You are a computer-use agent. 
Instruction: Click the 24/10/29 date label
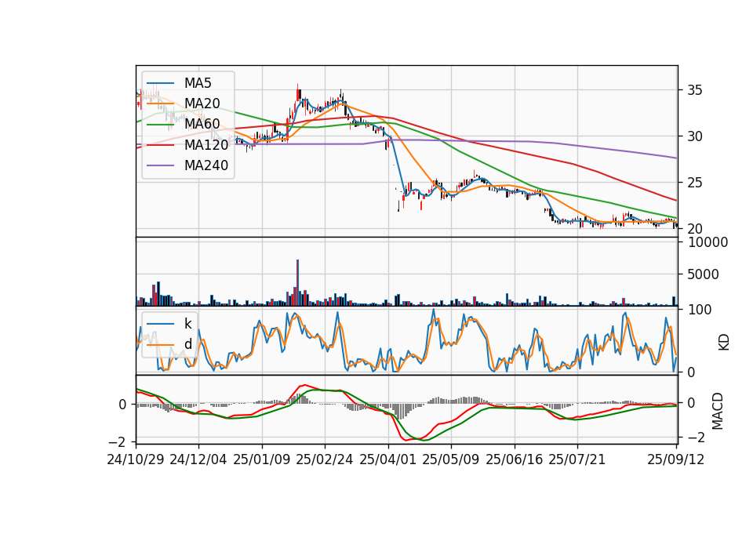(x=136, y=459)
